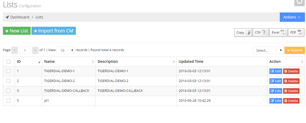Select the yt1 row checkbox
This screenshot has width=306, height=123.
(x=9, y=101)
